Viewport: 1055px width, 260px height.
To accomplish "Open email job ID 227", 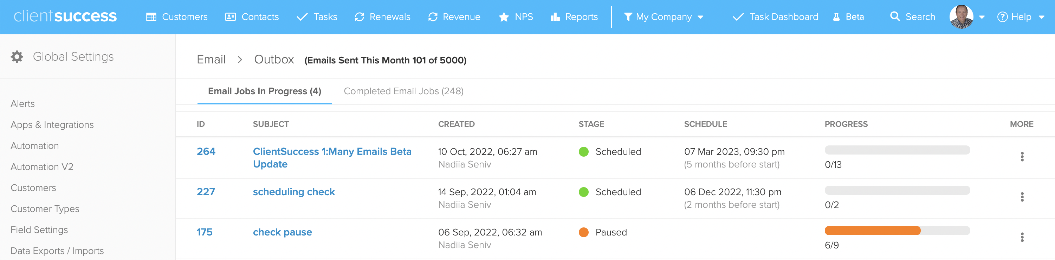I will 206,192.
